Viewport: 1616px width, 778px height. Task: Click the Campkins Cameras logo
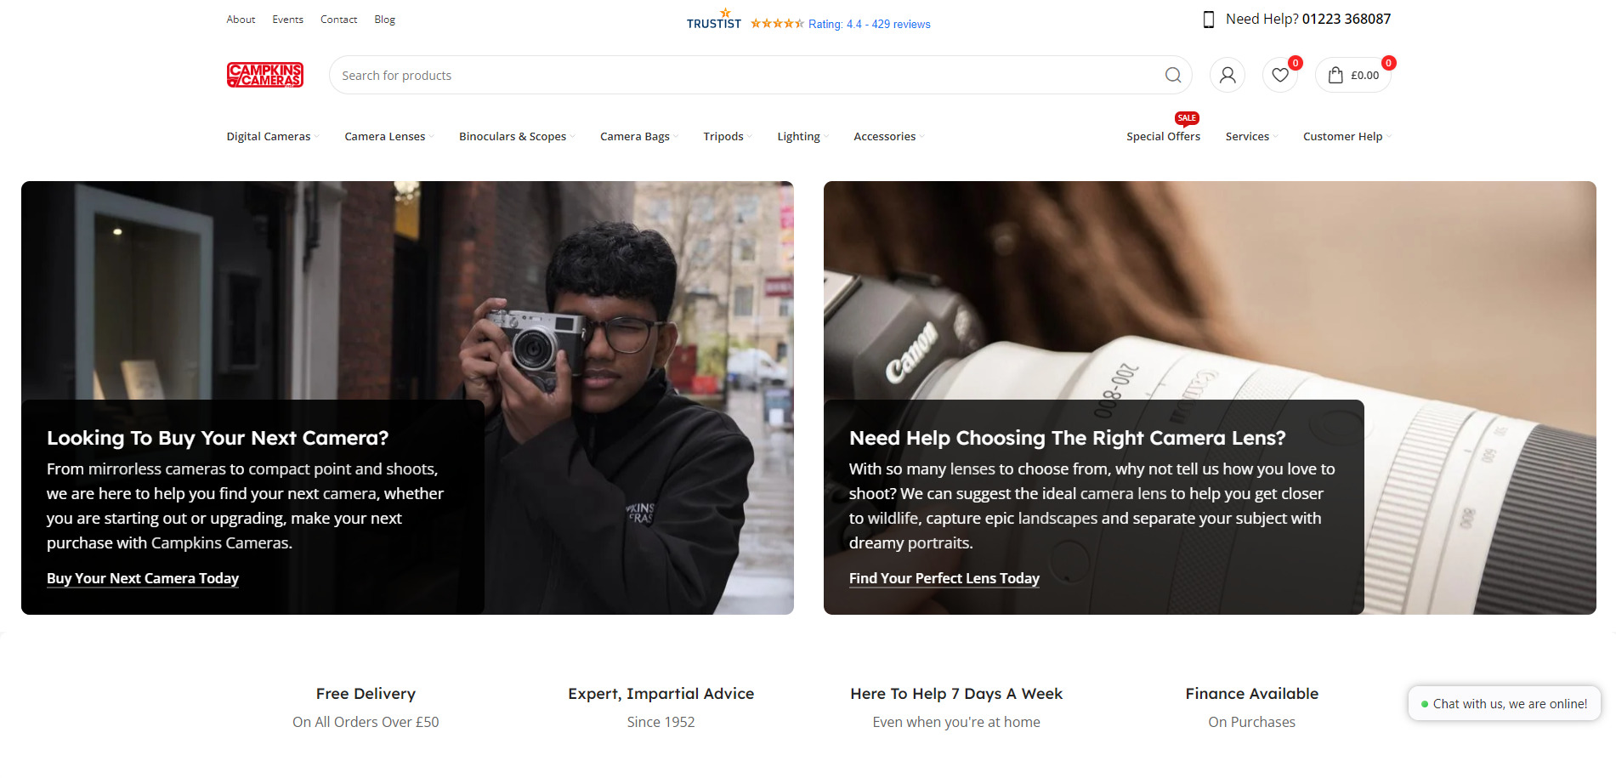[264, 75]
